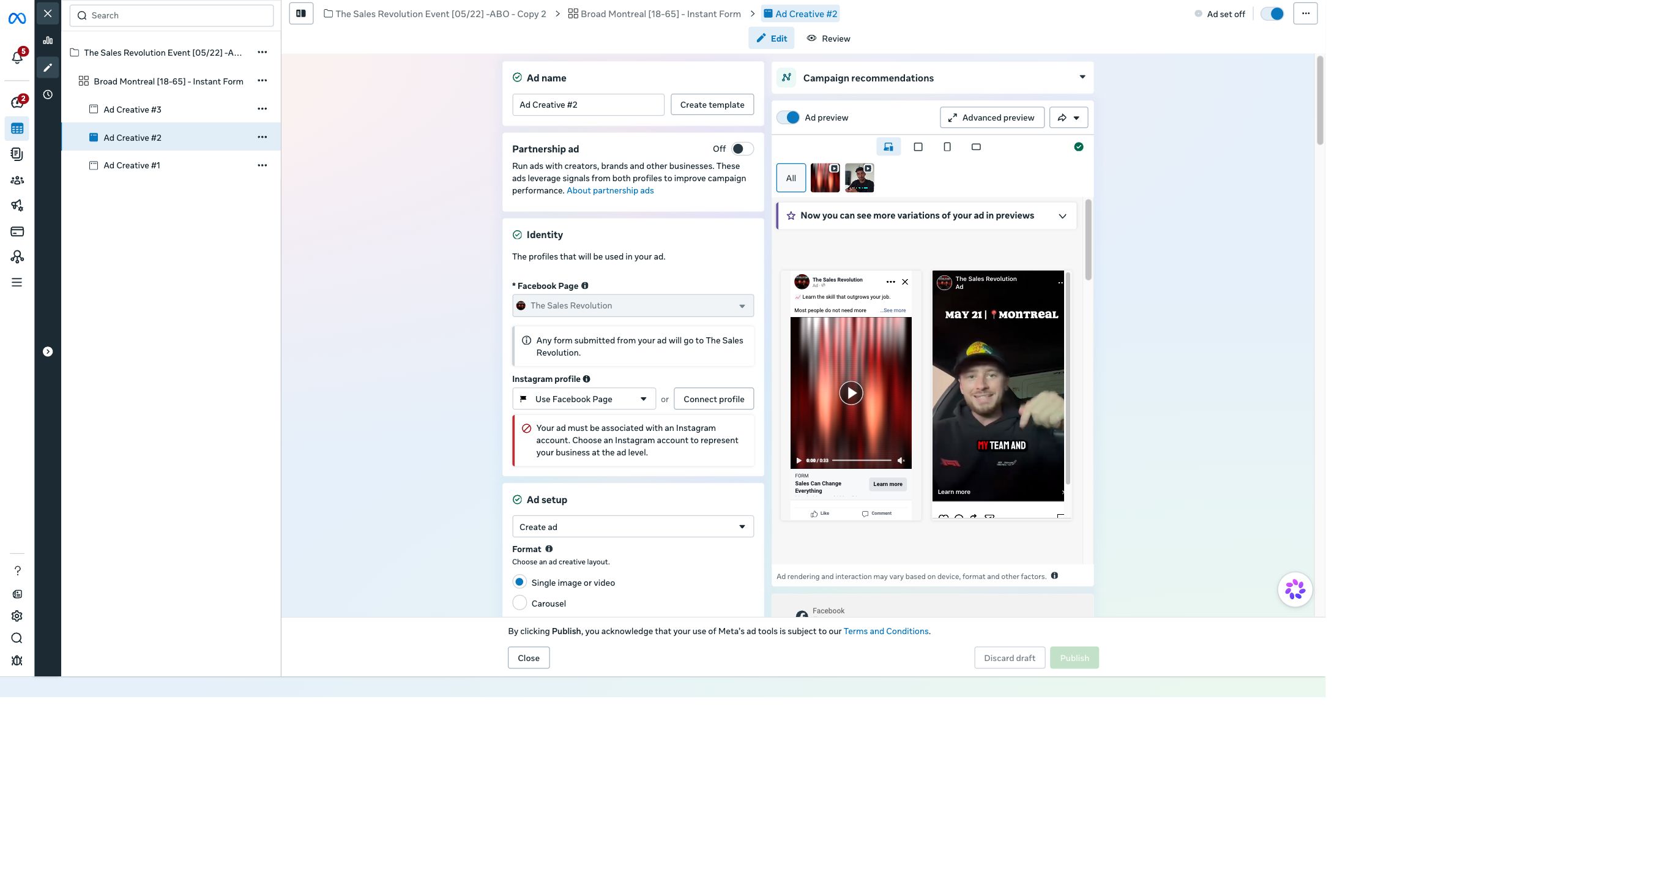Open the About partnership ads link

[x=610, y=190]
